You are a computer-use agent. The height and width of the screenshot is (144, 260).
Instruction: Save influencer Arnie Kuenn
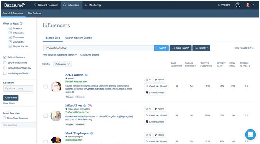(155, 93)
